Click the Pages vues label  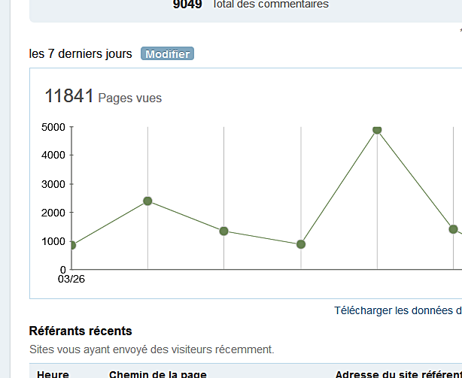click(x=130, y=98)
